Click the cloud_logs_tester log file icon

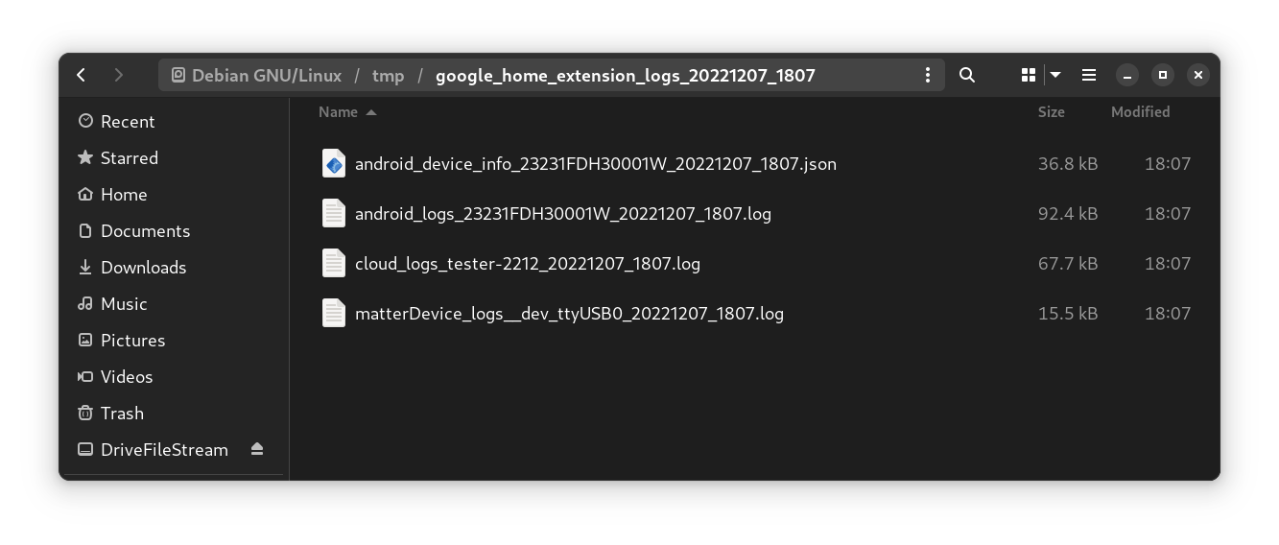(334, 264)
